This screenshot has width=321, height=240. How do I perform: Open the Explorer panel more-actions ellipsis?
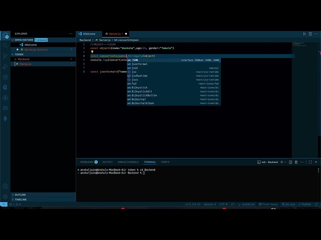[71, 34]
